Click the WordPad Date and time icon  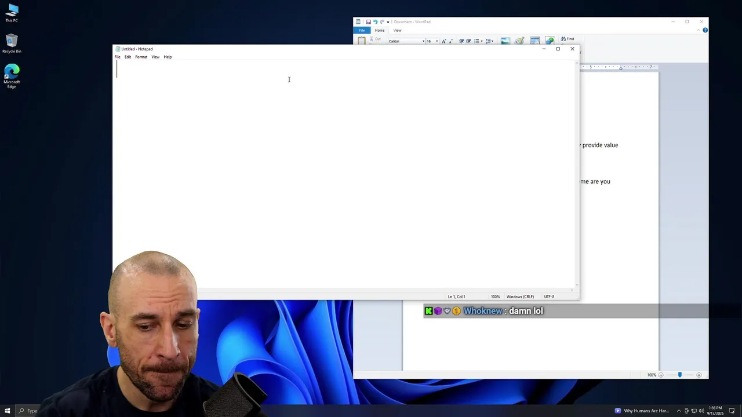[x=535, y=41]
